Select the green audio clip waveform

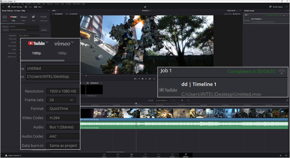pyautogui.click(x=184, y=125)
